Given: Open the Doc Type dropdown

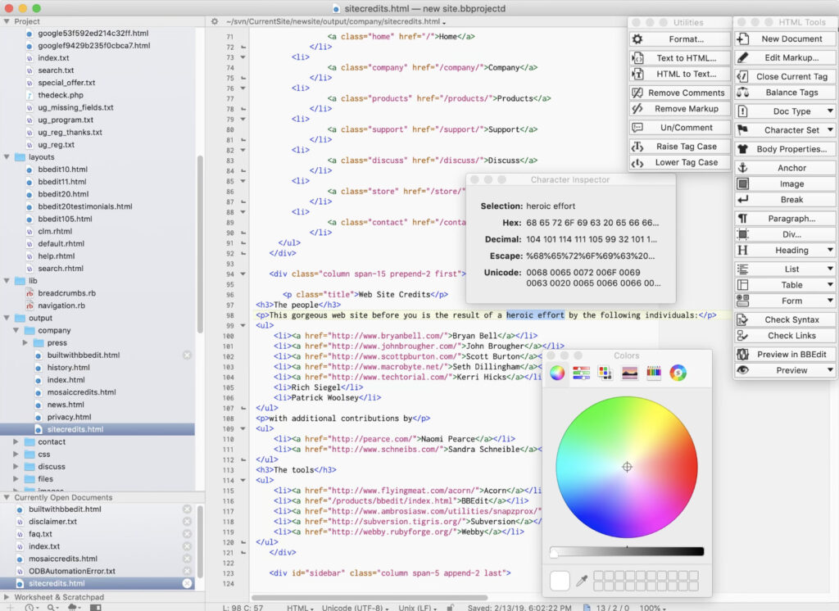Looking at the screenshot, I should 785,111.
